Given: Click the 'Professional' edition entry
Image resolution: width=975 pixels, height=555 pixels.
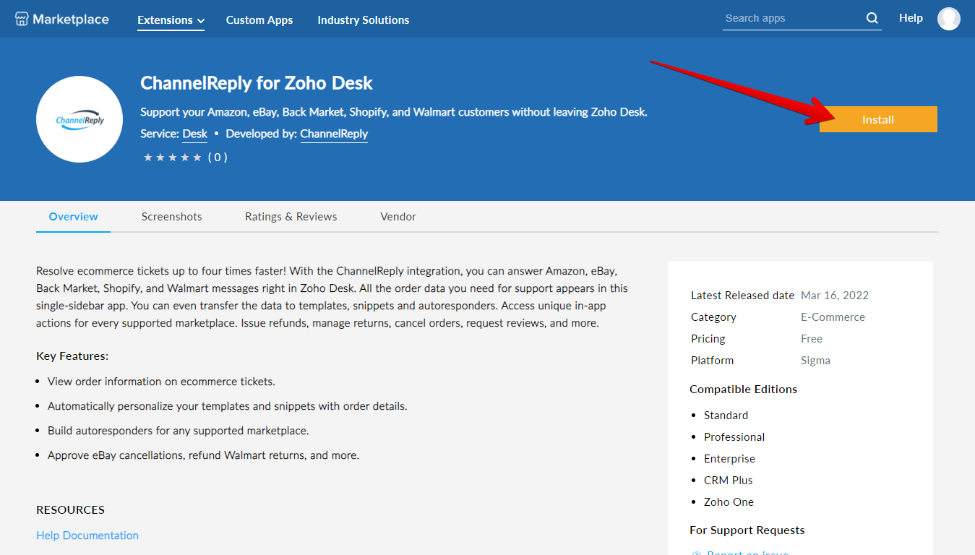Looking at the screenshot, I should [x=734, y=437].
